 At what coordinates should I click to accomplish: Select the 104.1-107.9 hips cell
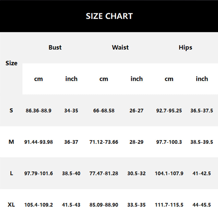(x=169, y=173)
